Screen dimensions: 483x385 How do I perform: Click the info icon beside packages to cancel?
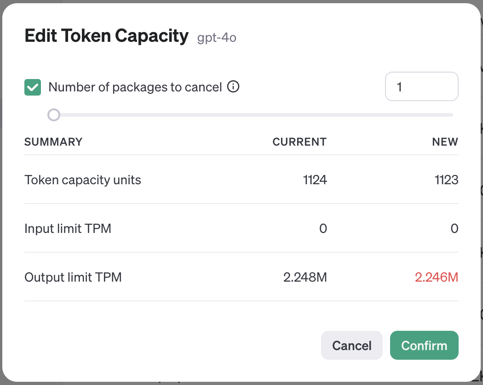tap(234, 86)
